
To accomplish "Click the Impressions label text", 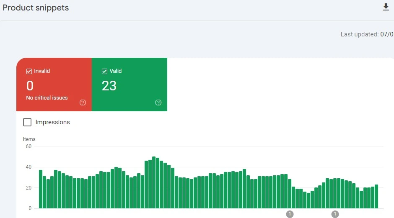I will coord(52,122).
